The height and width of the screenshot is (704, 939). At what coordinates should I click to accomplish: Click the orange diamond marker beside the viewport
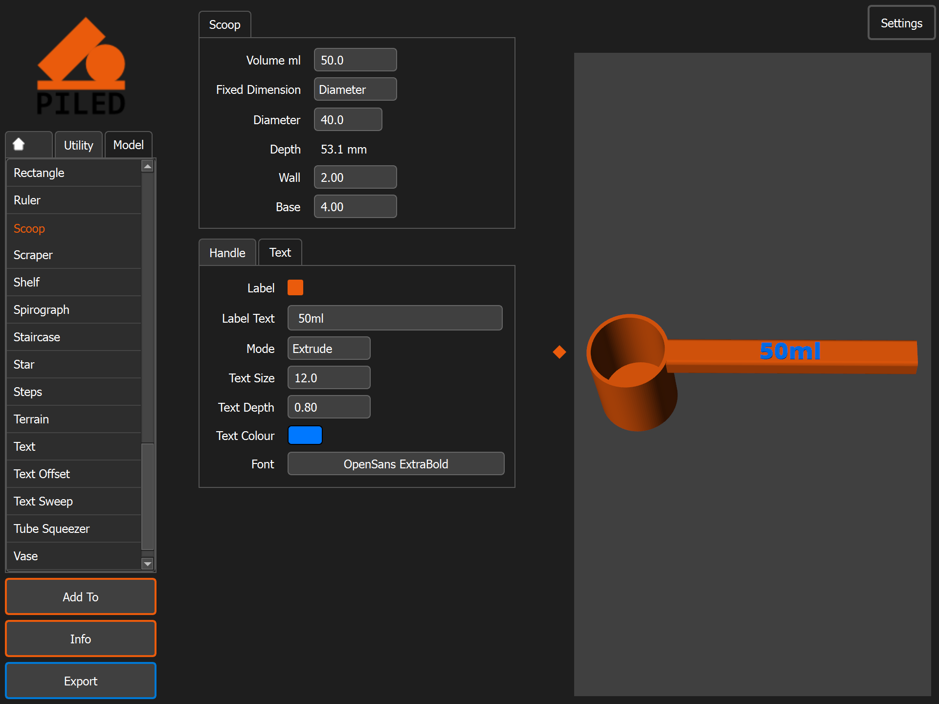point(559,352)
